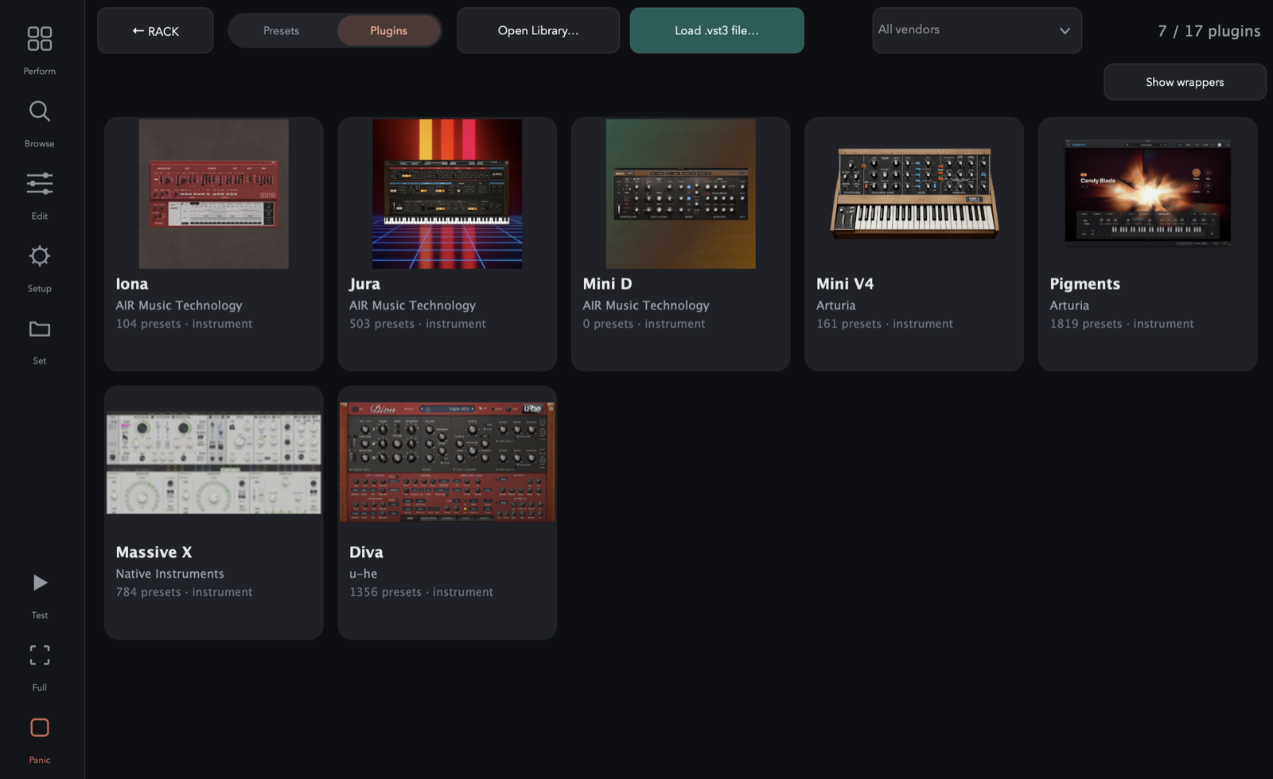Screen dimensions: 1273x779
Task: Click '1356 presets · instrument' text
Action: coord(421,592)
